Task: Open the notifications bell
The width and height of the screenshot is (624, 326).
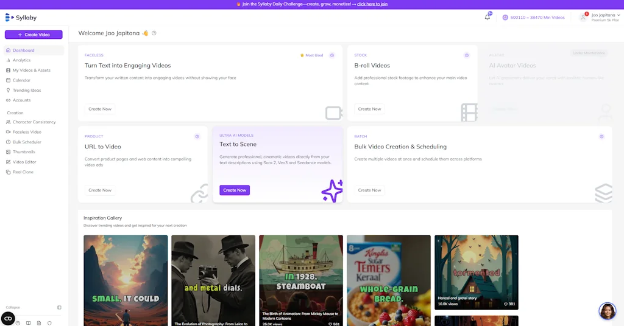Action: 487,17
